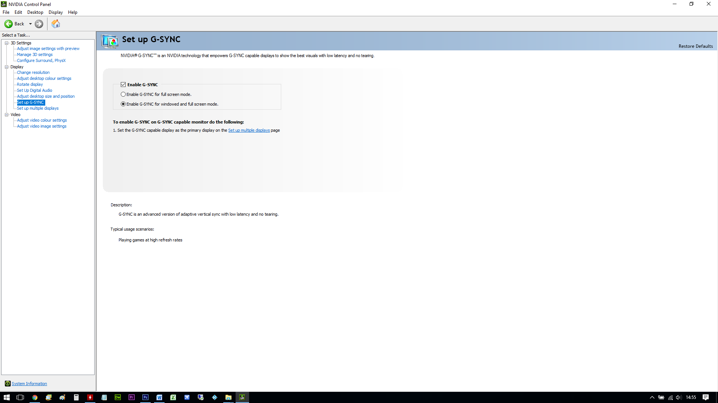
Task: Open the Display menu
Action: [x=56, y=12]
